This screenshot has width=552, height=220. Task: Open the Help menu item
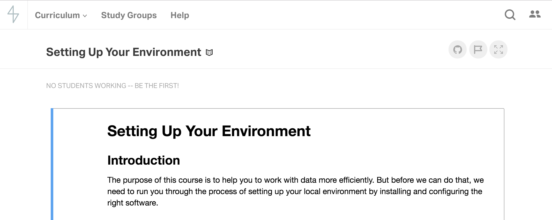tap(180, 15)
